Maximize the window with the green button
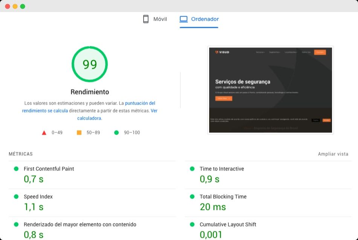 coord(23,6)
